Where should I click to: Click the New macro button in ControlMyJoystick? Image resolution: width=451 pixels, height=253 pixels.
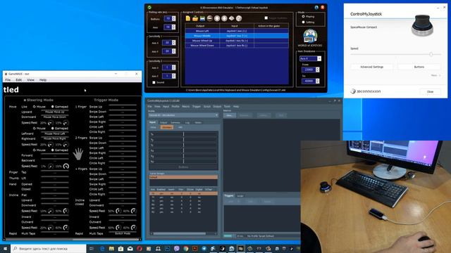(230, 115)
